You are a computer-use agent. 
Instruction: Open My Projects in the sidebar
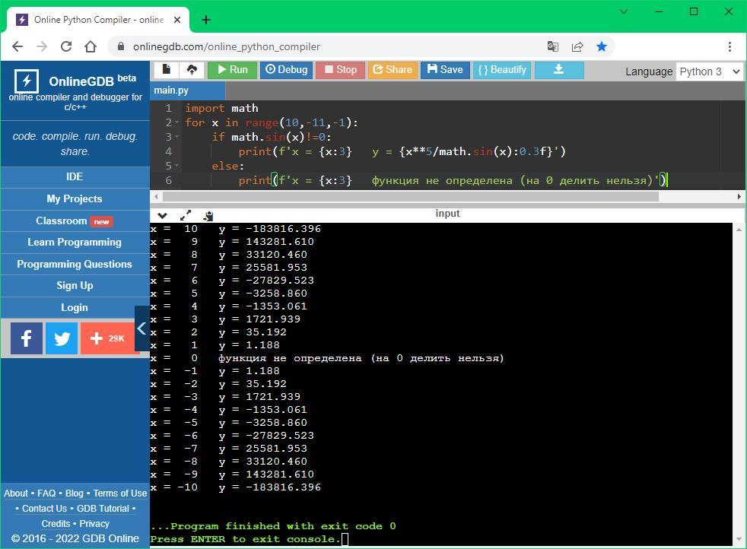coord(75,198)
